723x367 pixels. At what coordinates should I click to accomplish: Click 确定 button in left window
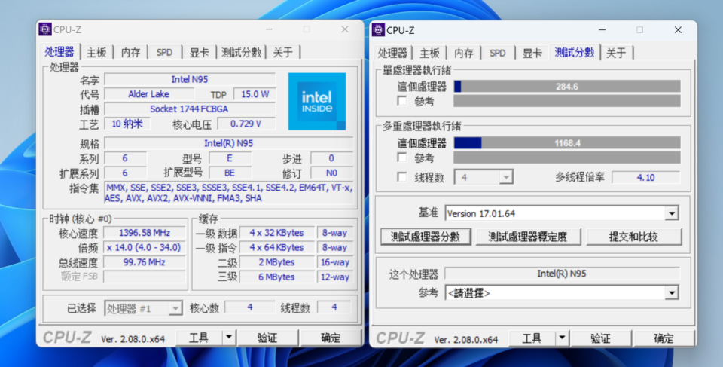pos(331,338)
